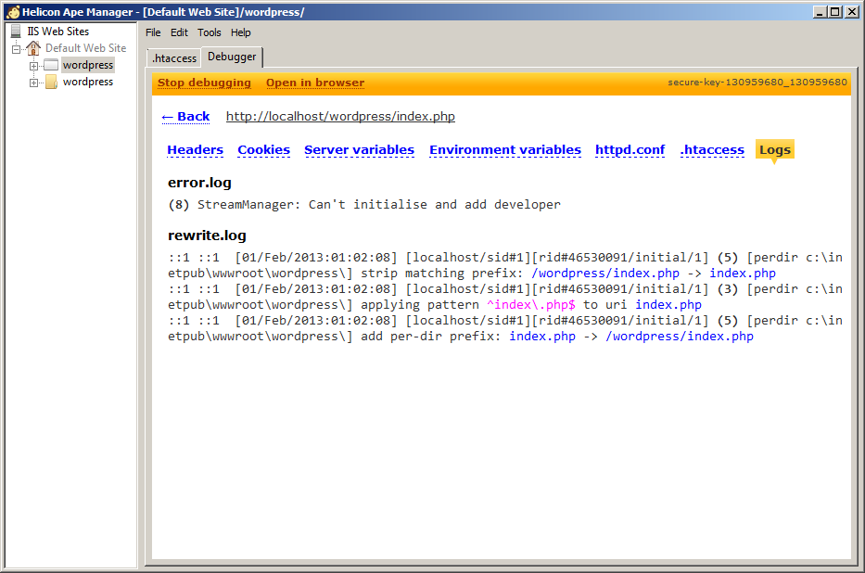Show the Headers section
The width and height of the screenshot is (865, 573).
point(195,150)
